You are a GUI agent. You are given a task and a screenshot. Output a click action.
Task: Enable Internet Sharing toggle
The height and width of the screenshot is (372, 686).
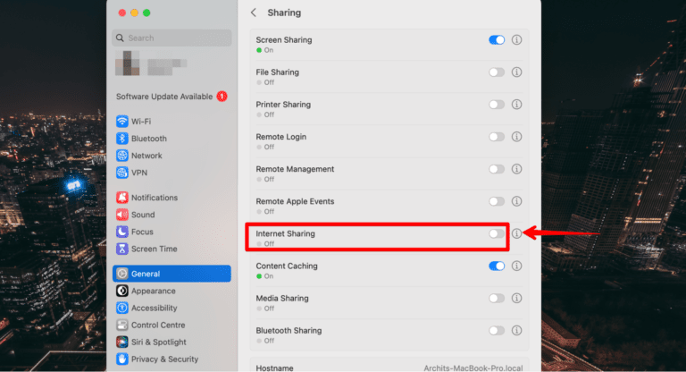(497, 233)
